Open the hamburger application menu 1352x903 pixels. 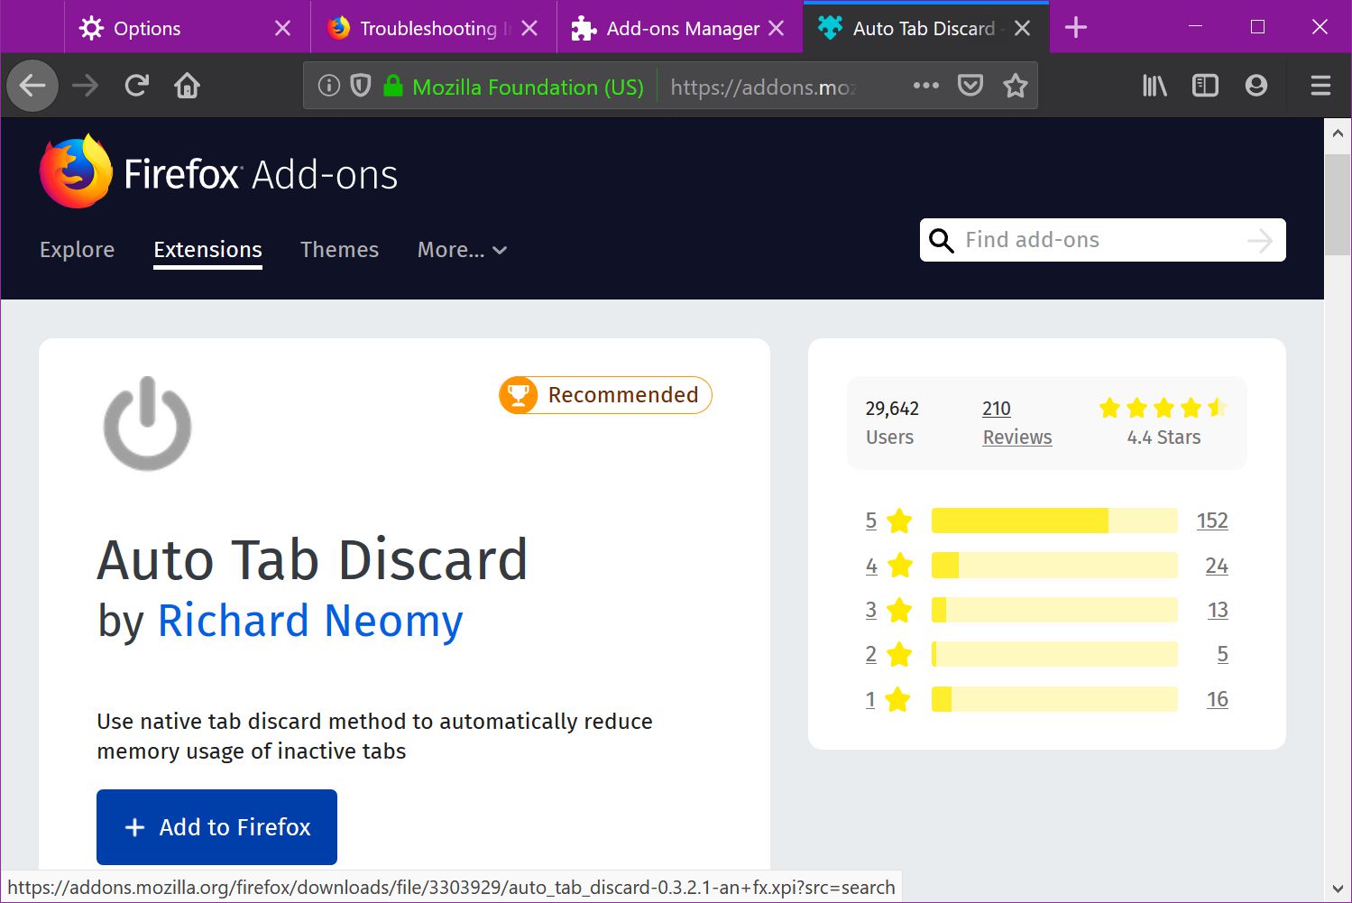pyautogui.click(x=1320, y=86)
